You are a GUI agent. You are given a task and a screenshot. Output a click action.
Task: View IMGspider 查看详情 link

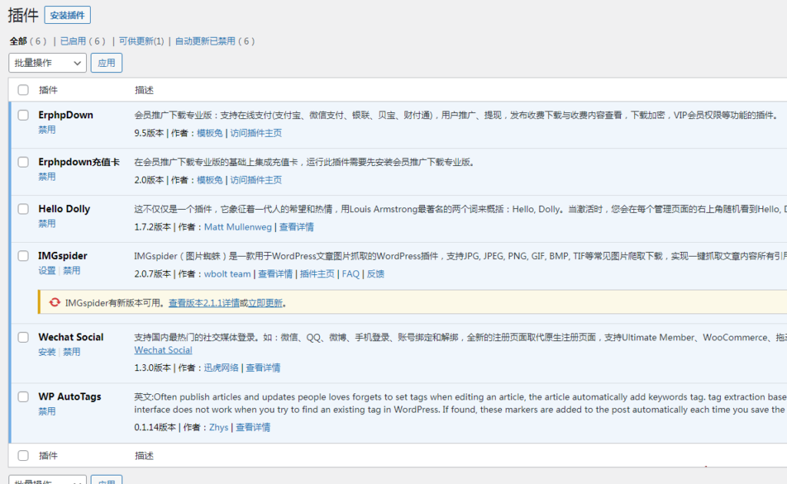pos(276,273)
